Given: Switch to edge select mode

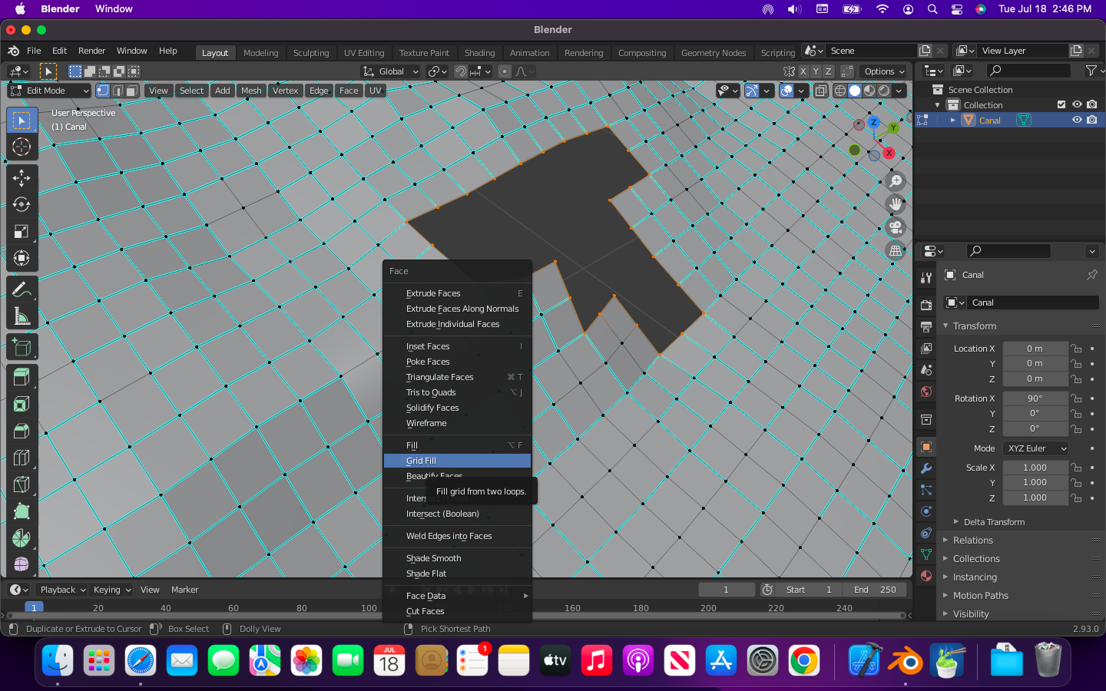Looking at the screenshot, I should point(118,91).
